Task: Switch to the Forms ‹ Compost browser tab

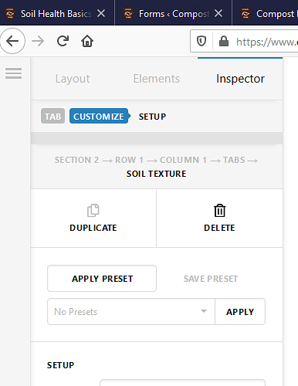Action: pos(174,14)
